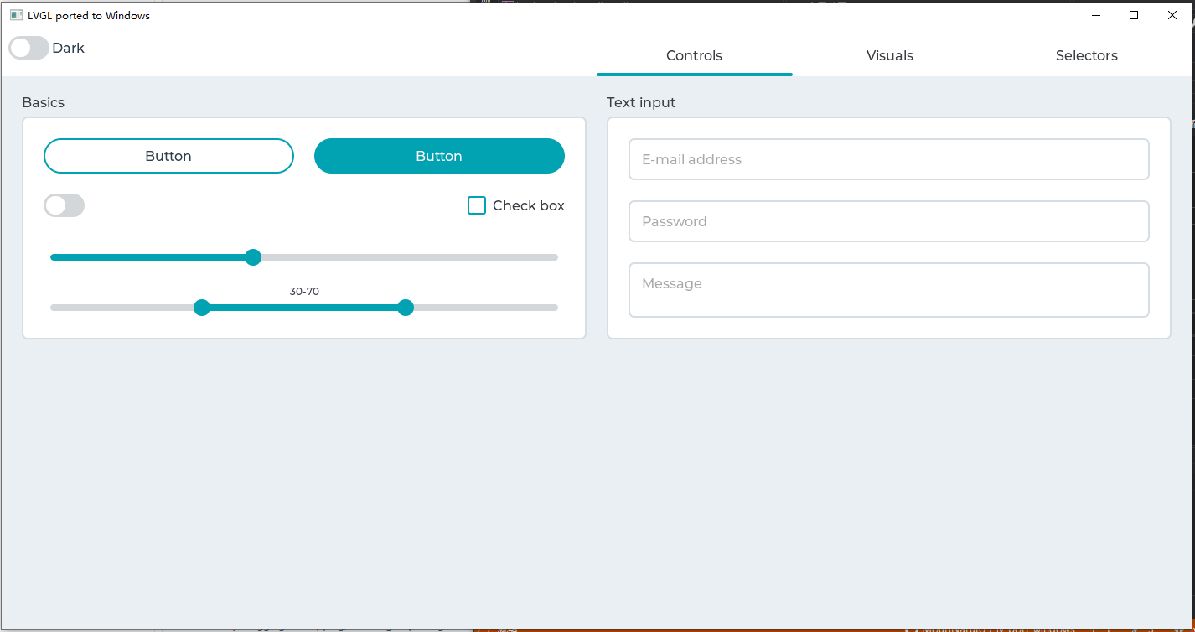Viewport: 1195px width, 632px height.
Task: Switch to the Visuals tab
Action: click(x=889, y=55)
